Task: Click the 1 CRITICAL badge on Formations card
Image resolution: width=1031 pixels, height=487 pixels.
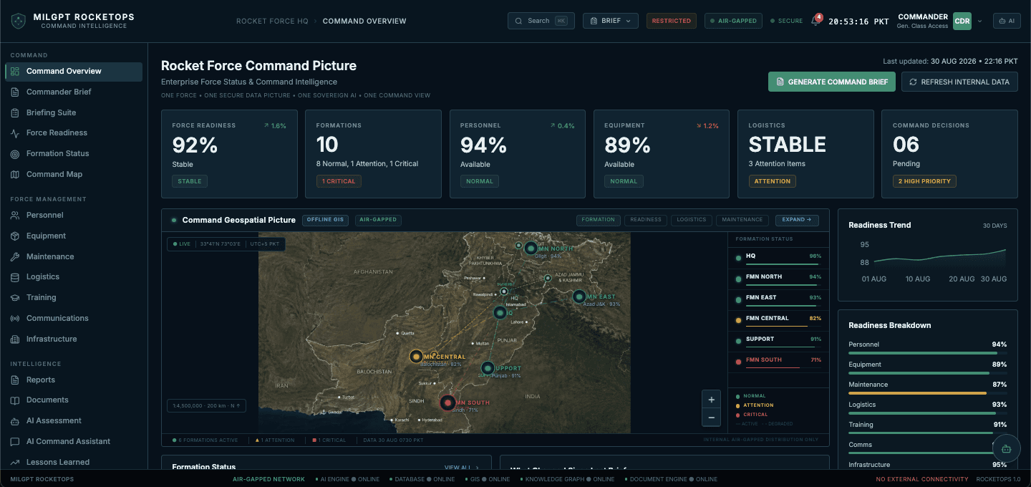Action: [339, 181]
